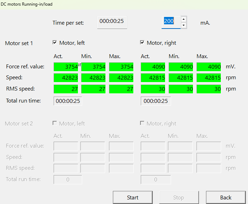Select right motor Act. force value 4090
Image resolution: width=248 pixels, height=204 pixels.
[153, 67]
